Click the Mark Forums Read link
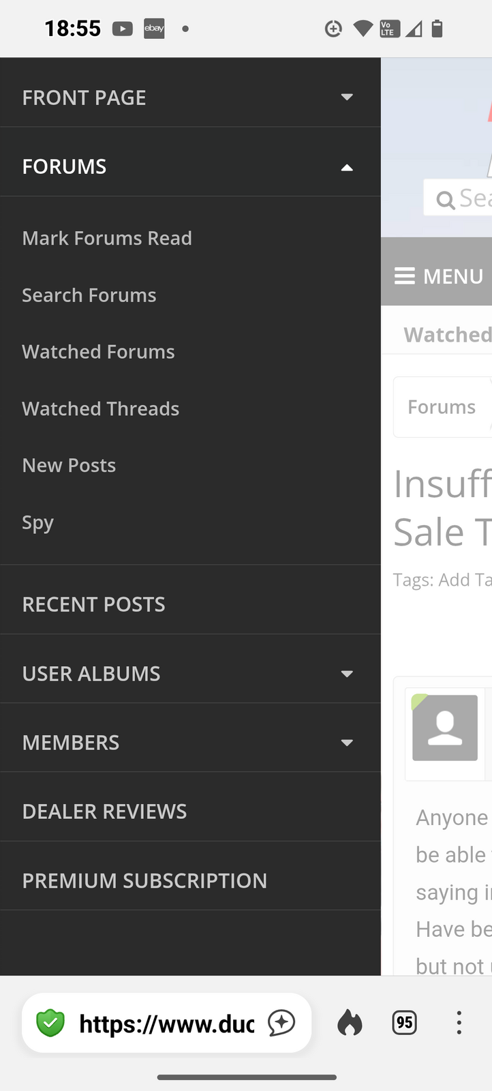Screen dimensions: 492x1091 tap(107, 238)
